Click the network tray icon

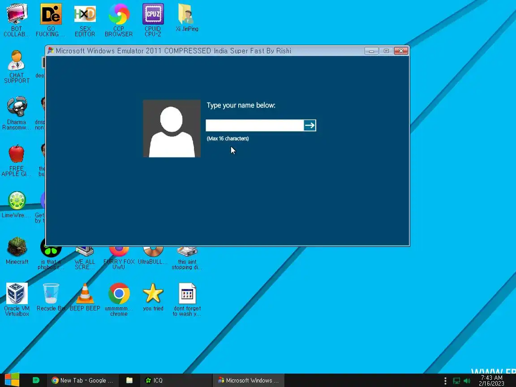[456, 381]
